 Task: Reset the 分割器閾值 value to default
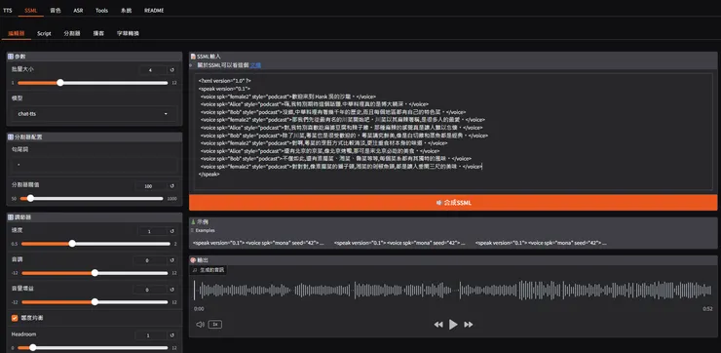pos(172,186)
